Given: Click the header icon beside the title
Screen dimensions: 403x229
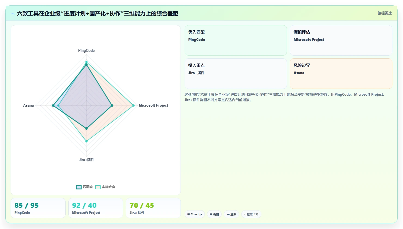Looking at the screenshot, I should tap(13, 14).
